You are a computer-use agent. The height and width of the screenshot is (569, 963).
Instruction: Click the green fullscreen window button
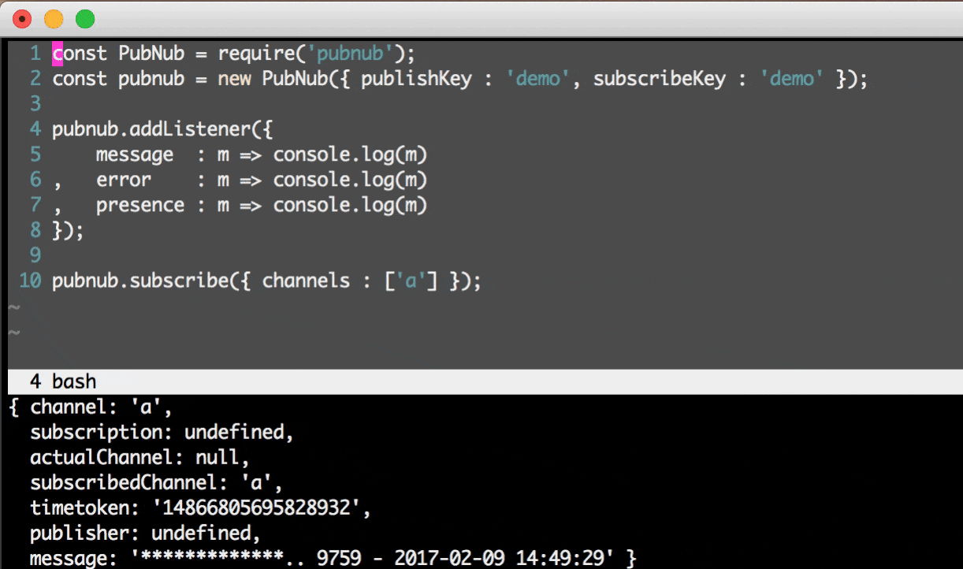coord(84,19)
